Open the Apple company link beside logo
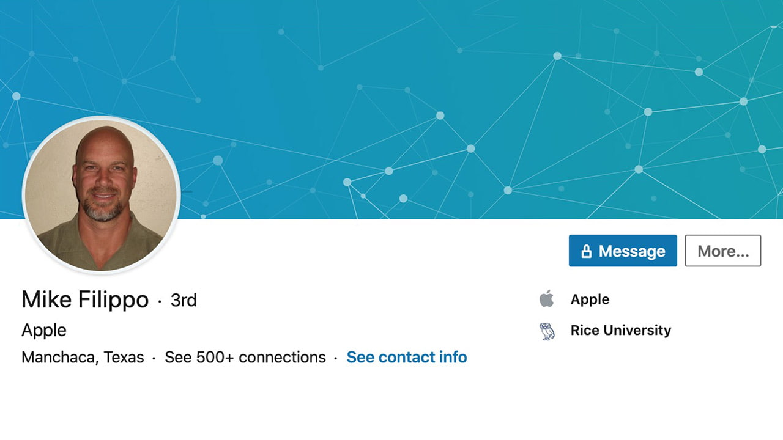The width and height of the screenshot is (783, 440). pos(590,299)
